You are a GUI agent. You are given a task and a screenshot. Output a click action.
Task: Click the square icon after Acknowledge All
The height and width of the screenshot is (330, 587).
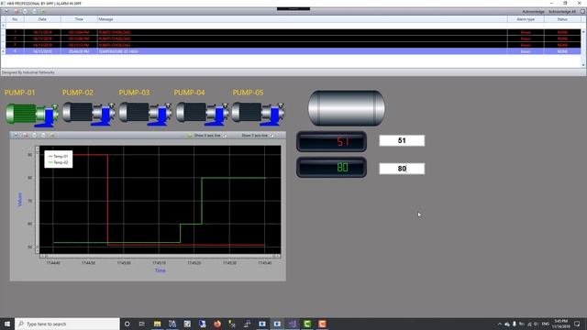[583, 12]
